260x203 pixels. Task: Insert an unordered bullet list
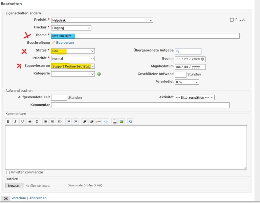(68, 122)
